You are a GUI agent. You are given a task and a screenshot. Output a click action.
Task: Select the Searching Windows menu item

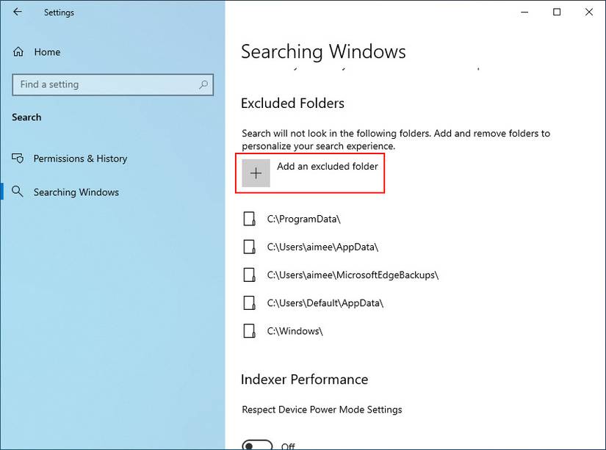[x=76, y=192]
